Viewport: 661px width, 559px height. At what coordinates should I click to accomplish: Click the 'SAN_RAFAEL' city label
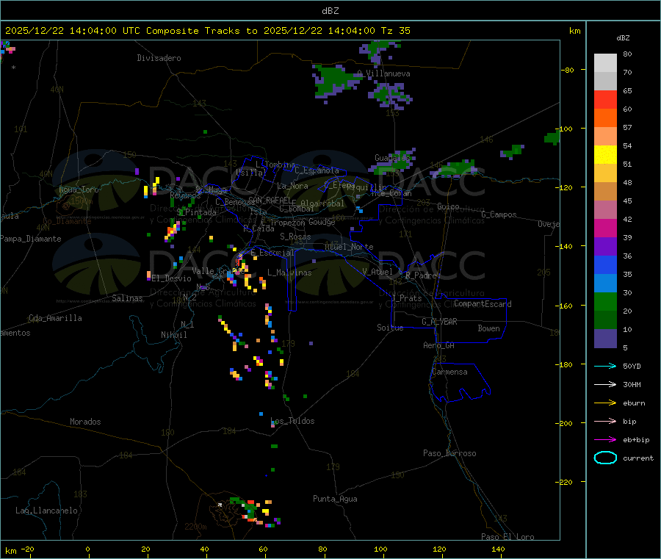pos(270,201)
